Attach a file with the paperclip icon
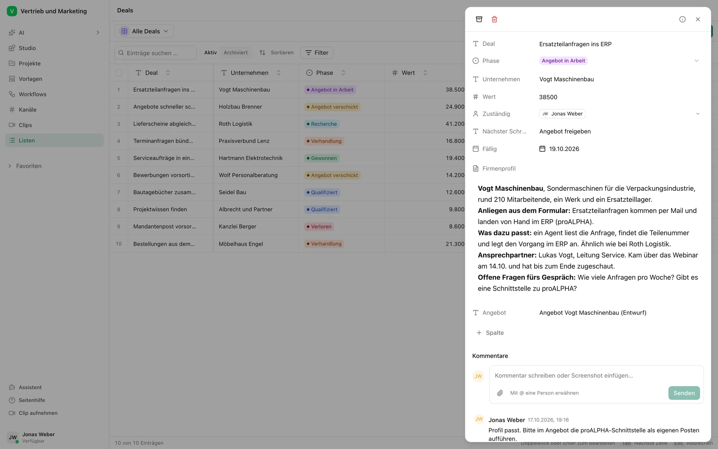Viewport: 718px width, 449px height. coord(500,393)
